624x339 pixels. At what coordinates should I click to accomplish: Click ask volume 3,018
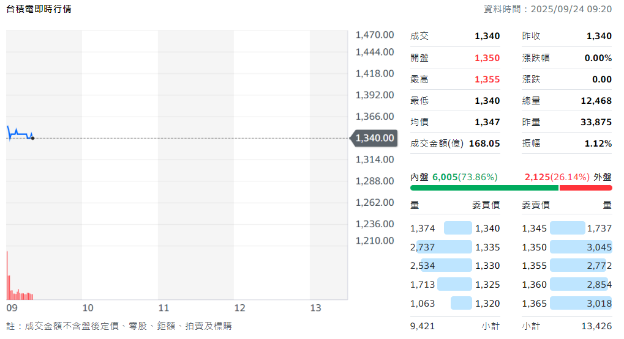point(600,304)
